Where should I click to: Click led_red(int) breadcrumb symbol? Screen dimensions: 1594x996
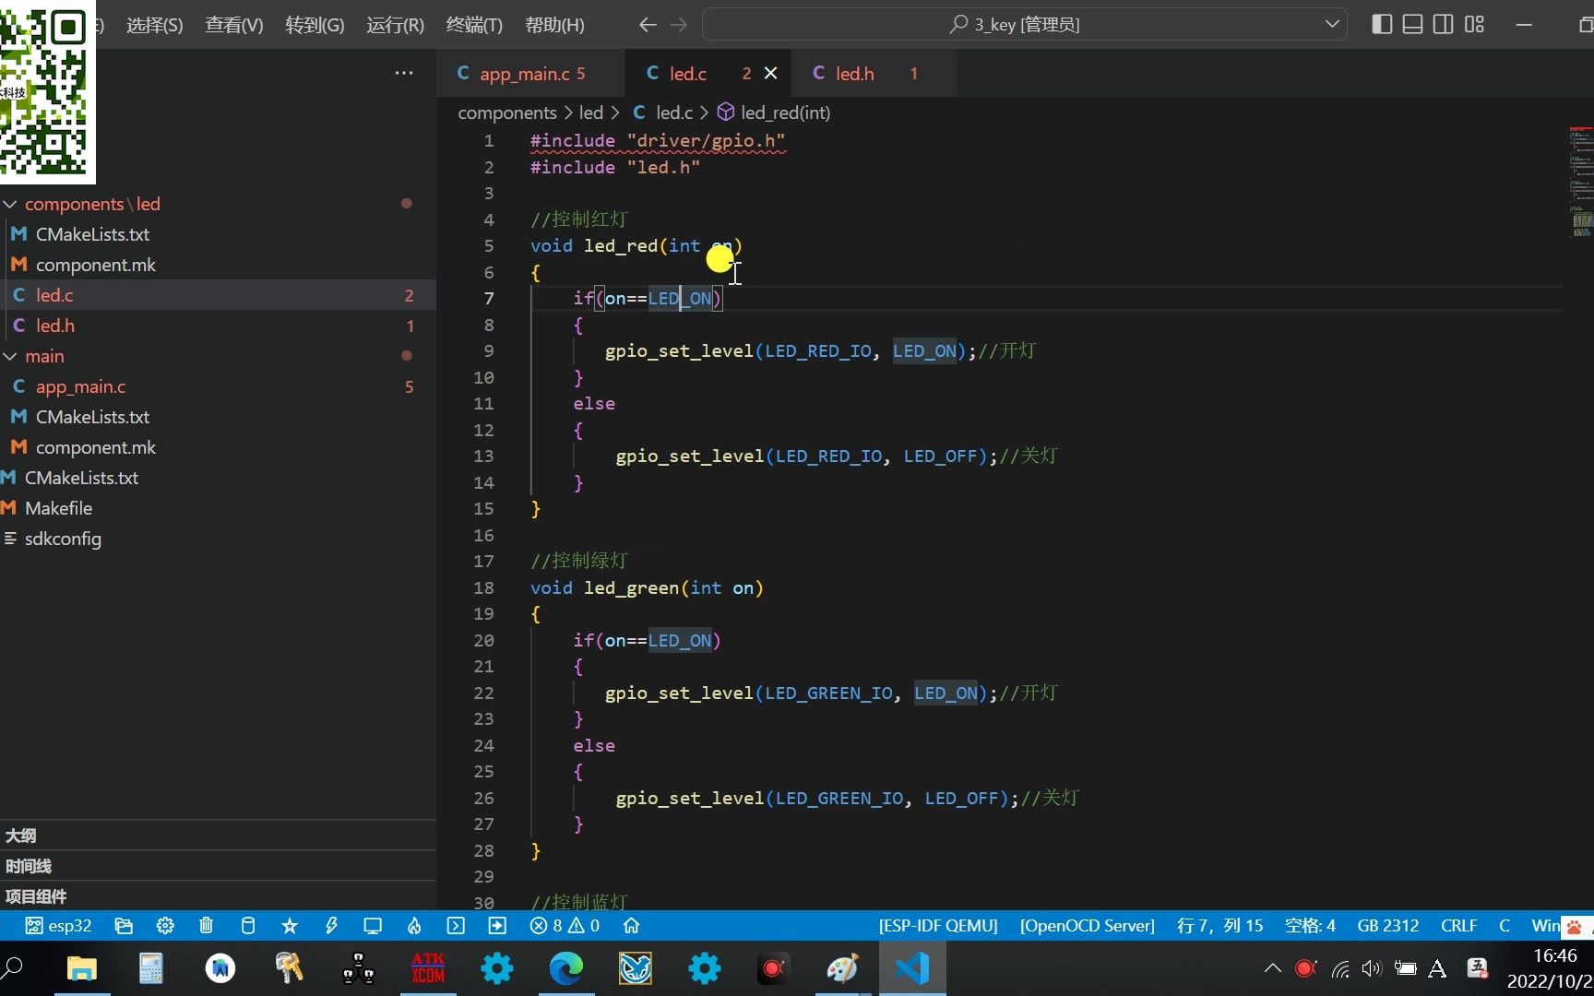[x=774, y=113]
